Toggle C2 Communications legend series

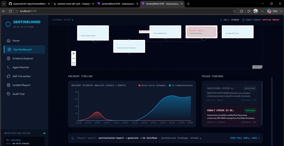(181, 85)
